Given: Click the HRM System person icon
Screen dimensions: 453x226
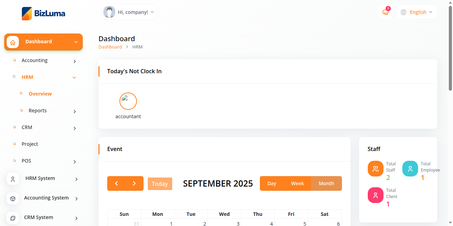Looking at the screenshot, I should [x=13, y=179].
